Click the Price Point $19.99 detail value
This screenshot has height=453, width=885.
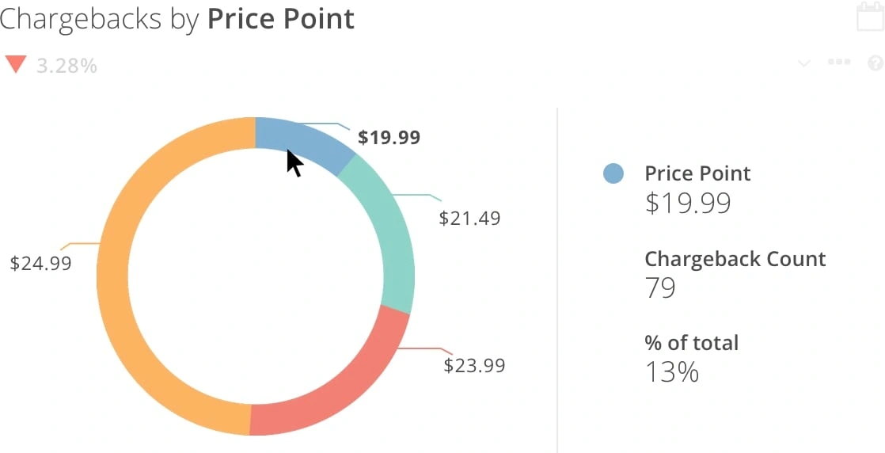687,204
